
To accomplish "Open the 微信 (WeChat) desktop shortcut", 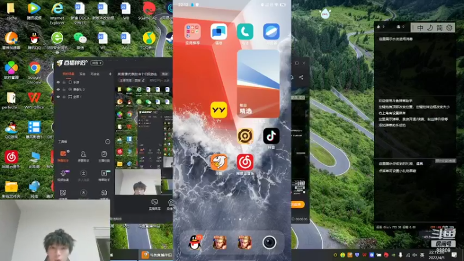I will point(80,41).
